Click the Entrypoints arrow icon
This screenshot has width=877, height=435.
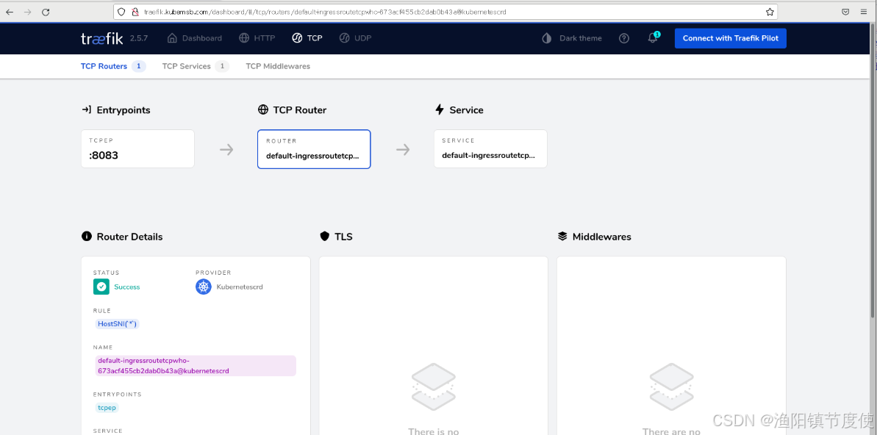(86, 109)
